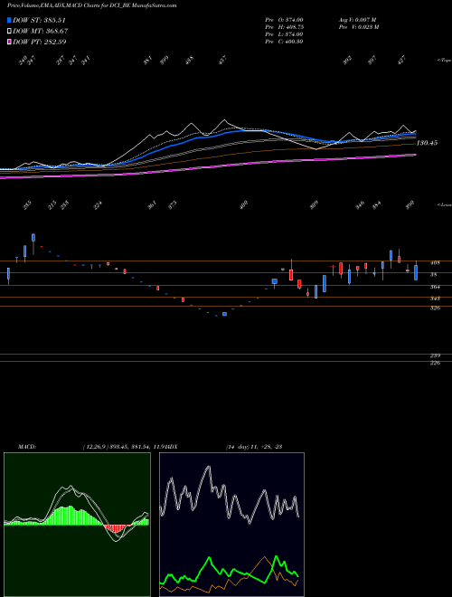Click the 326 price level label
This screenshot has height=597, width=452.
(x=435, y=308)
